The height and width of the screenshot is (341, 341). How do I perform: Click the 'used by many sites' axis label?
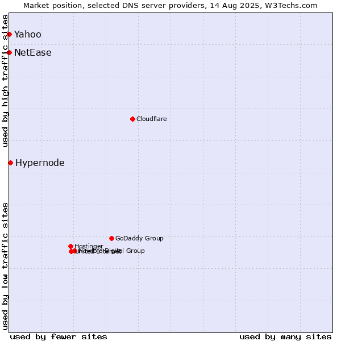click(285, 337)
